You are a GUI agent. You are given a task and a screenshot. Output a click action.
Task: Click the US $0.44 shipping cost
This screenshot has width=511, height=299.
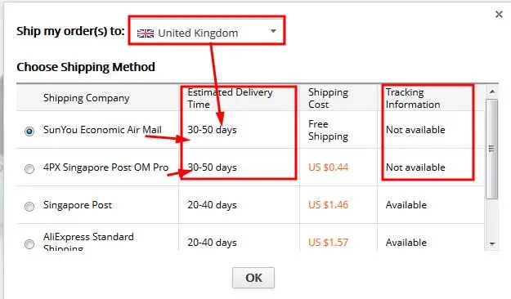point(328,167)
